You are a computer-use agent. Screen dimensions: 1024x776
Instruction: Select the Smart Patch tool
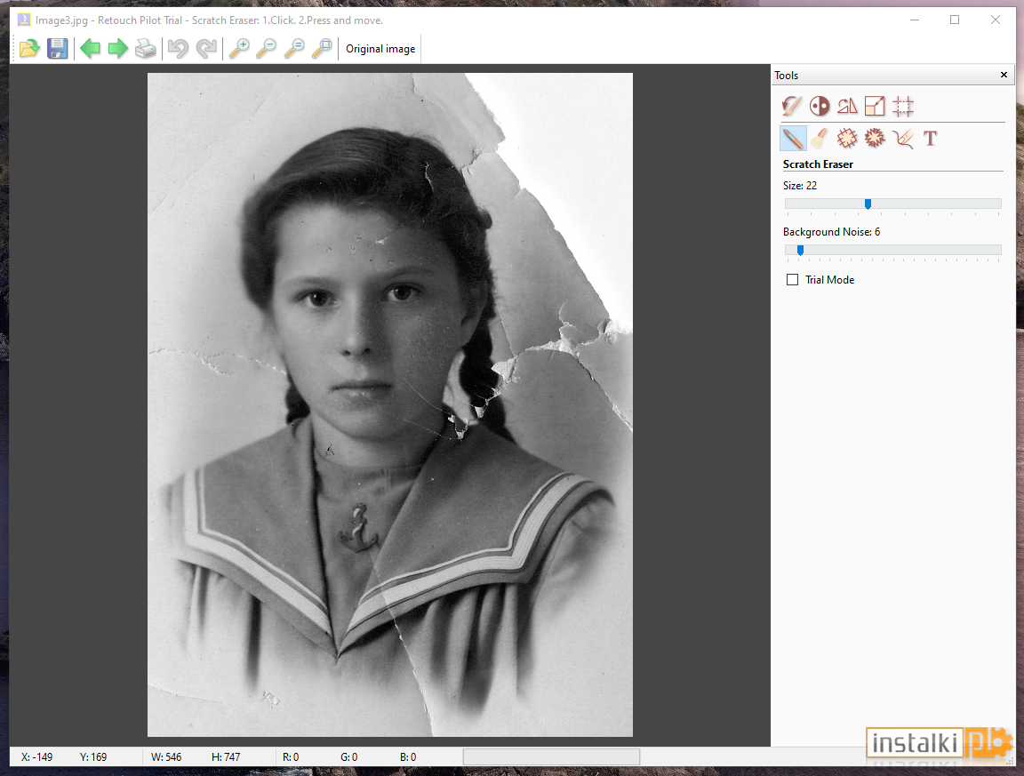tap(847, 139)
